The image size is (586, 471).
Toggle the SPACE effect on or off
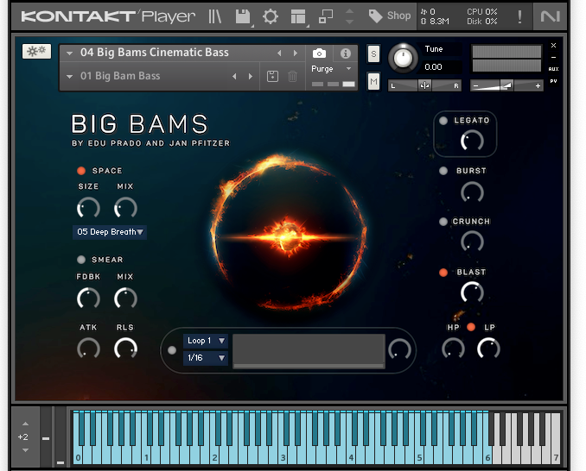click(x=81, y=171)
